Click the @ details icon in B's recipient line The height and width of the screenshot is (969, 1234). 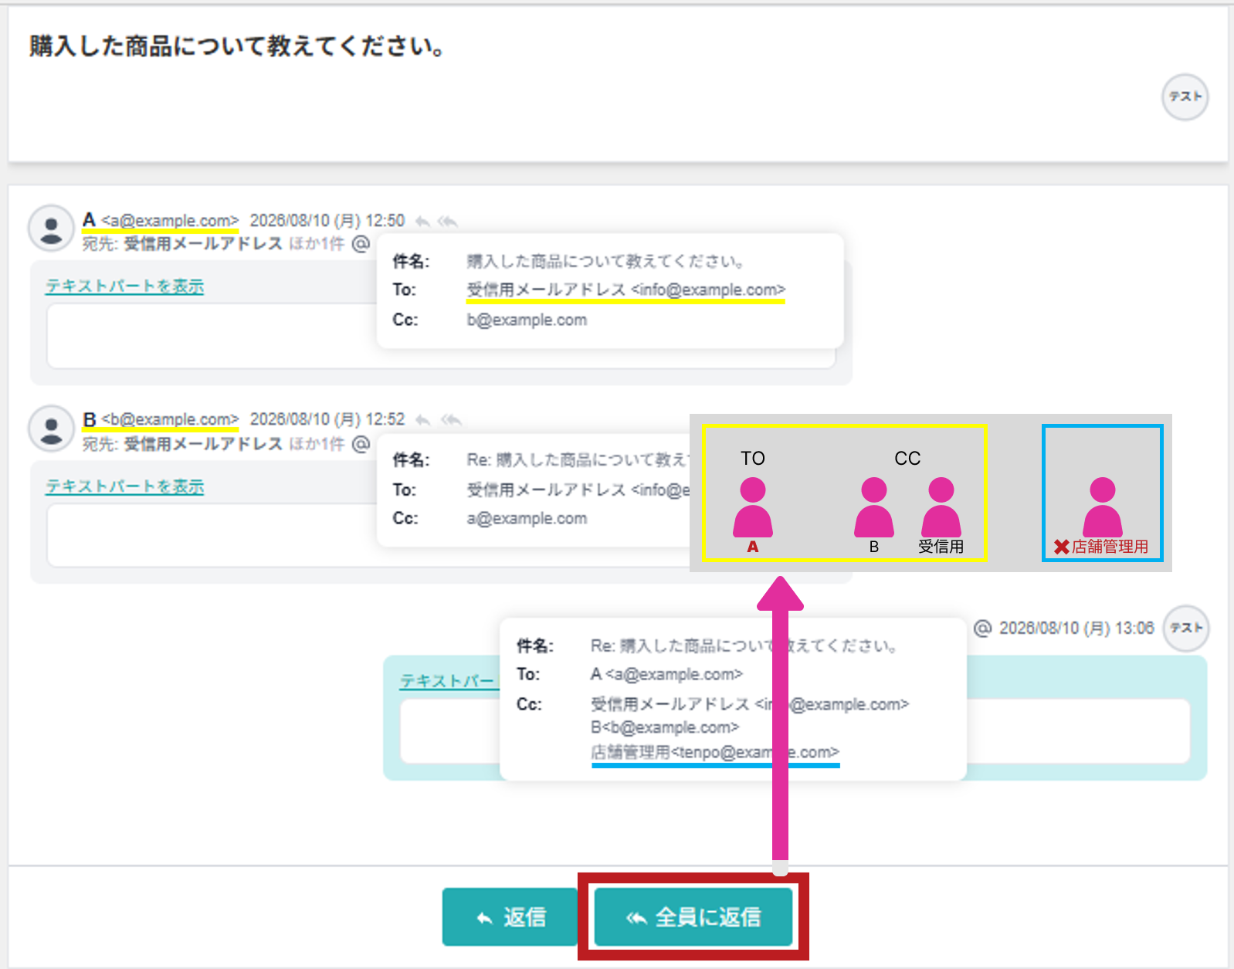pyautogui.click(x=361, y=444)
